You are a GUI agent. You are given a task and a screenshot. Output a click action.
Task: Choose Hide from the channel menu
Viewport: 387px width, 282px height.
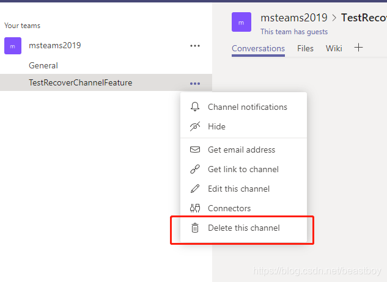pos(243,126)
